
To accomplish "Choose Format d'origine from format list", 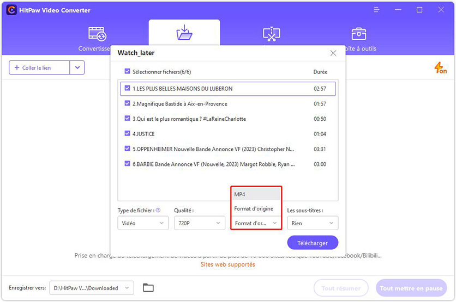I will (x=256, y=208).
